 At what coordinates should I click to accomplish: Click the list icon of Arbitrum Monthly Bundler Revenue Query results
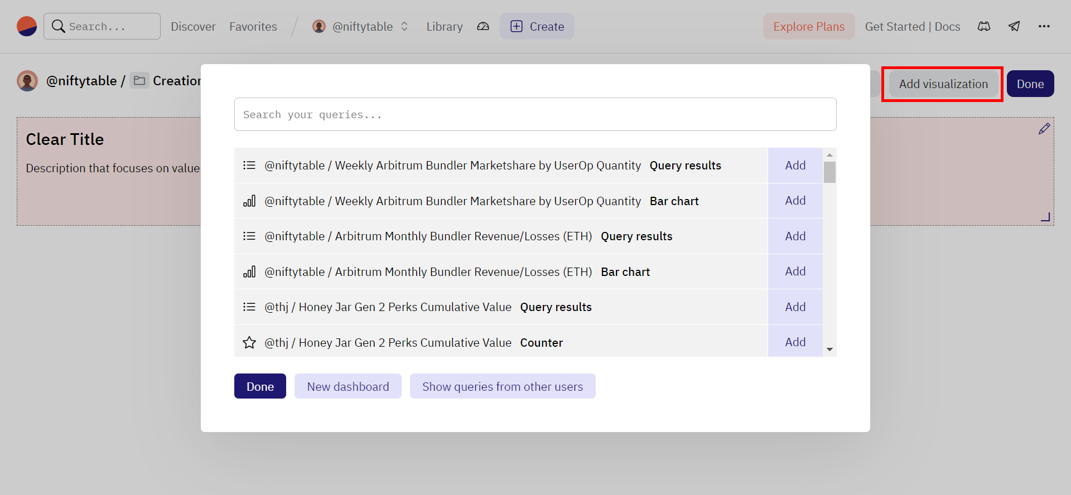point(249,236)
